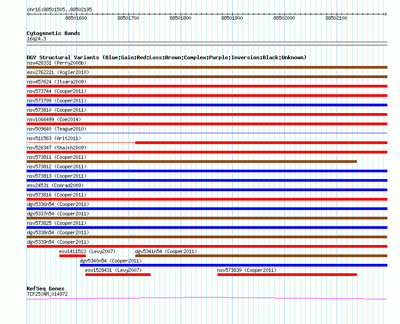Select variant dgv5338n54 (Cooper2011) label
This screenshot has width=400, height=324.
pyautogui.click(x=58, y=232)
